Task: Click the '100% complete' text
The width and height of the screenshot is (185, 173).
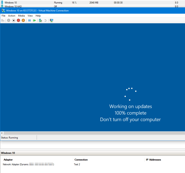Action: pyautogui.click(x=131, y=113)
